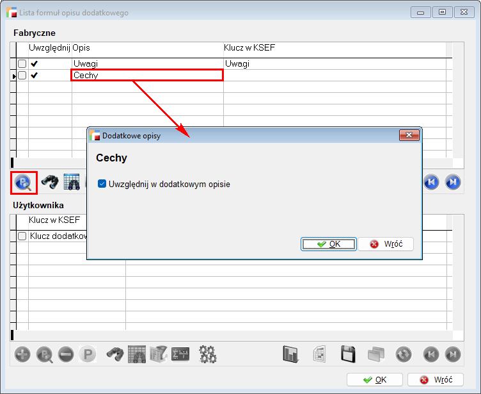Click the highlighted edit/preview icon in Fabryczne toolbar
The image size is (481, 394).
click(x=24, y=183)
